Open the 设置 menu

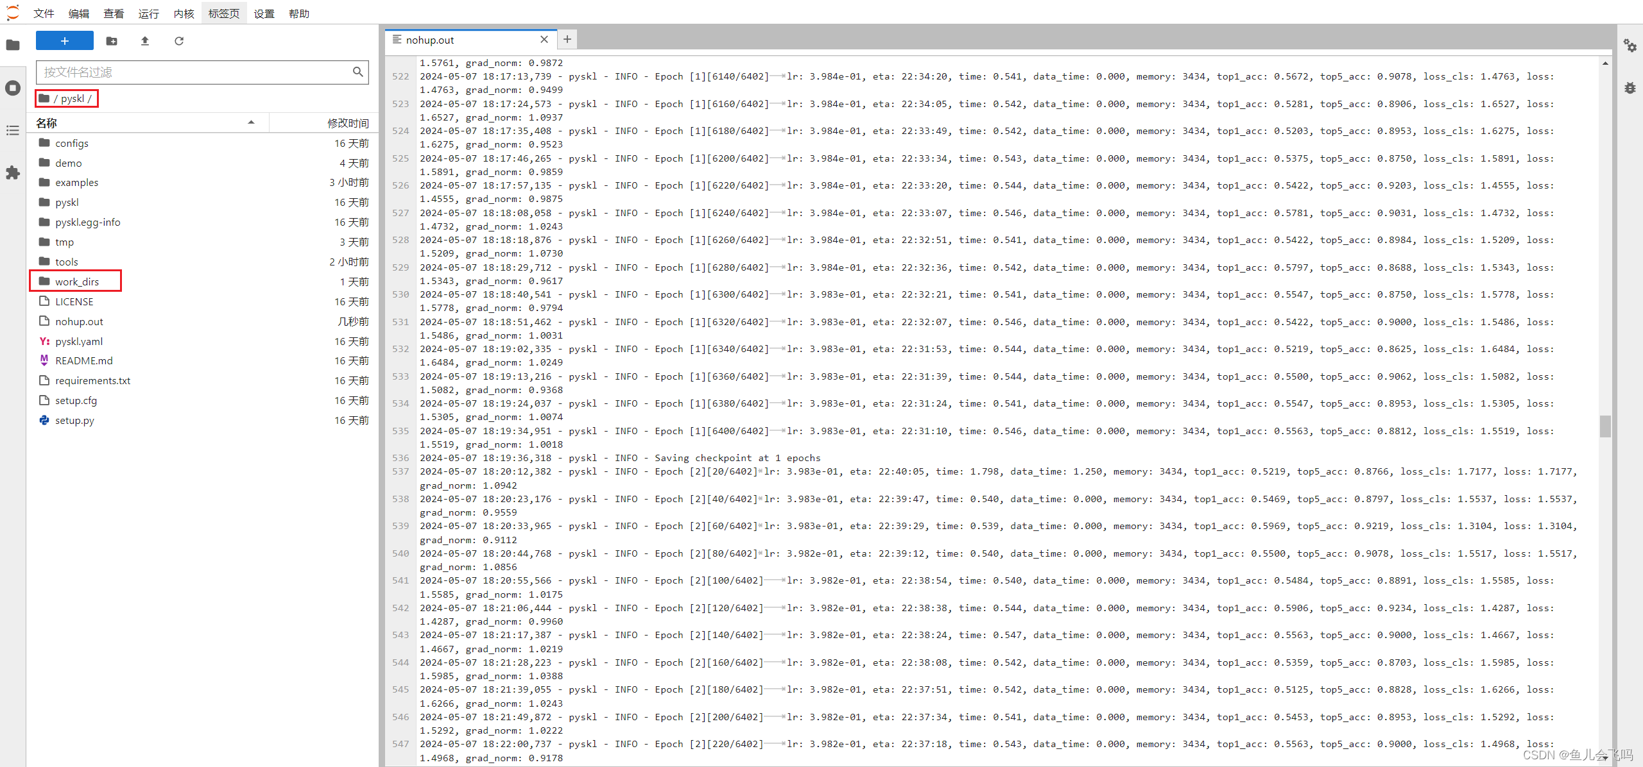pyautogui.click(x=263, y=13)
